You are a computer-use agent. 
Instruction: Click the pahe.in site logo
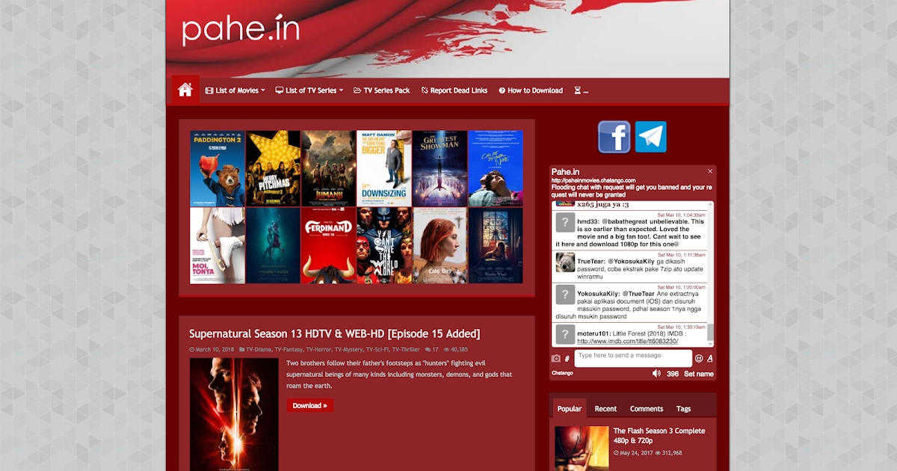241,30
